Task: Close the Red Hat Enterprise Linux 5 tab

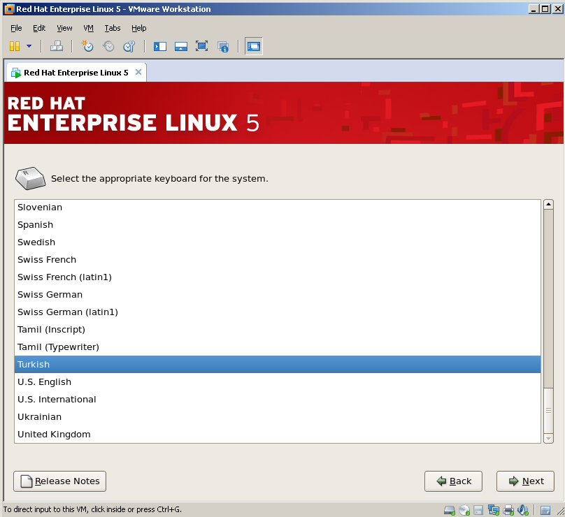Action: coord(138,72)
